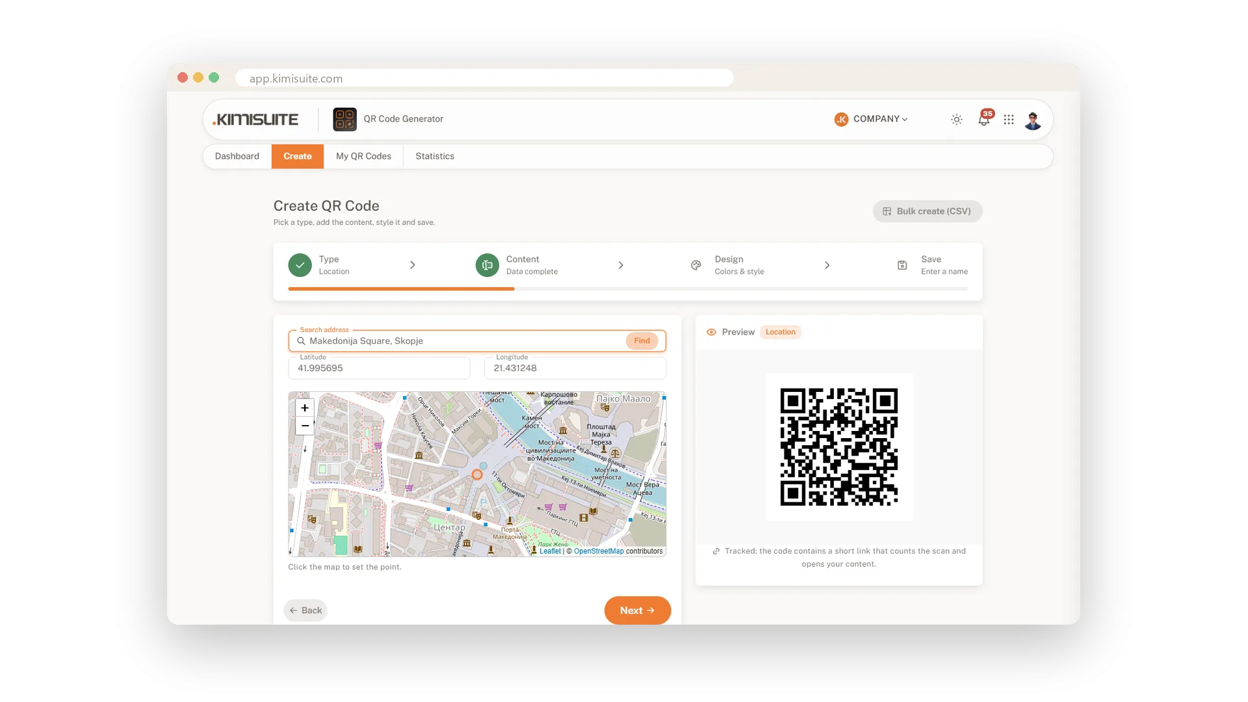Click the Preview eye icon

(712, 332)
